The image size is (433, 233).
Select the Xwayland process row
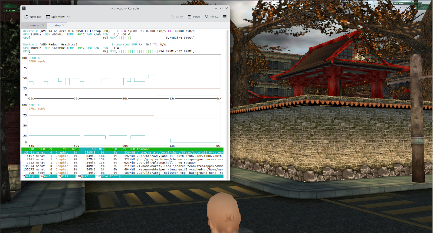click(x=123, y=156)
